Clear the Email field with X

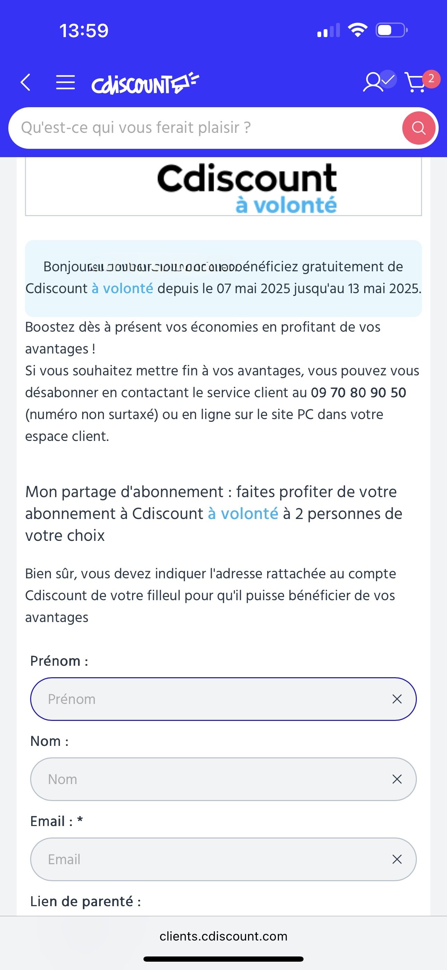point(397,859)
